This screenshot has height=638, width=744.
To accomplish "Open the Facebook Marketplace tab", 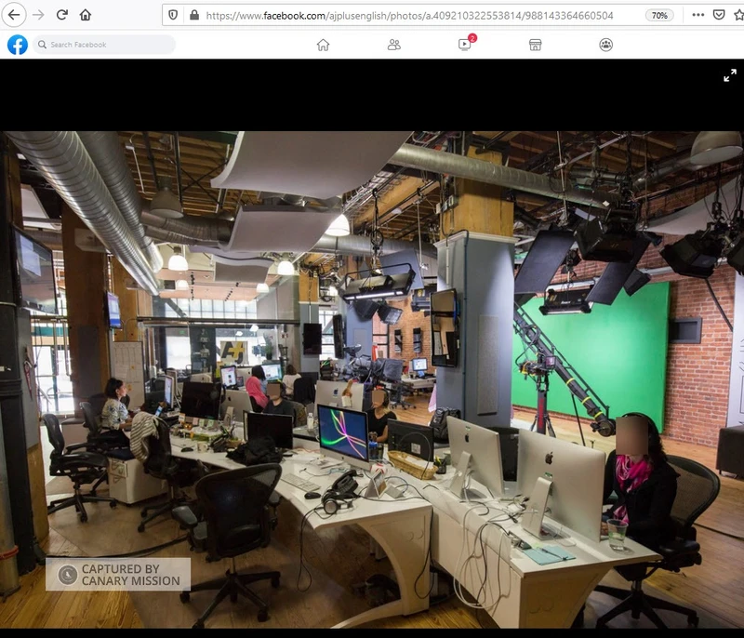I will [535, 45].
